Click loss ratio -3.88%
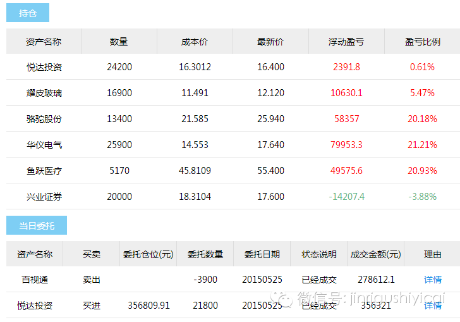 [x=423, y=196]
